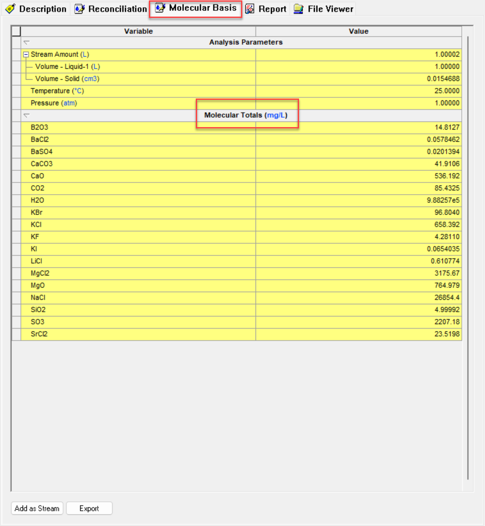Collapse the Stream Amount tree node
The image size is (485, 526).
[x=26, y=55]
